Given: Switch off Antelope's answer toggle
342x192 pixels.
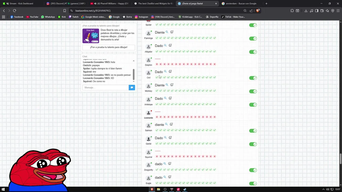Looking at the screenshot, I should click(253, 105).
